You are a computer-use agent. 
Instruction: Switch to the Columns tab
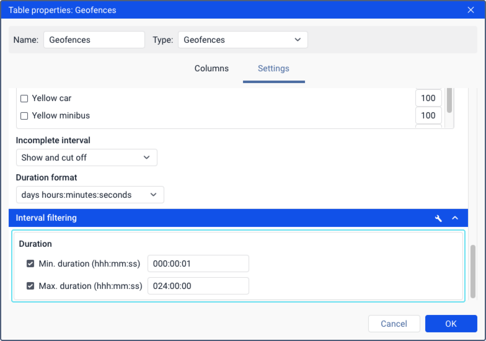(211, 68)
